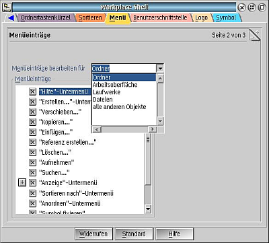Screen dimensions: 269x243
Task: Toggle the "Sortieren nach"-Untermenü checkbox
Action: (x=33, y=193)
